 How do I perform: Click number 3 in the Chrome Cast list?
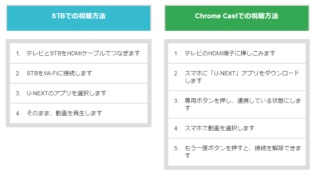[177, 101]
